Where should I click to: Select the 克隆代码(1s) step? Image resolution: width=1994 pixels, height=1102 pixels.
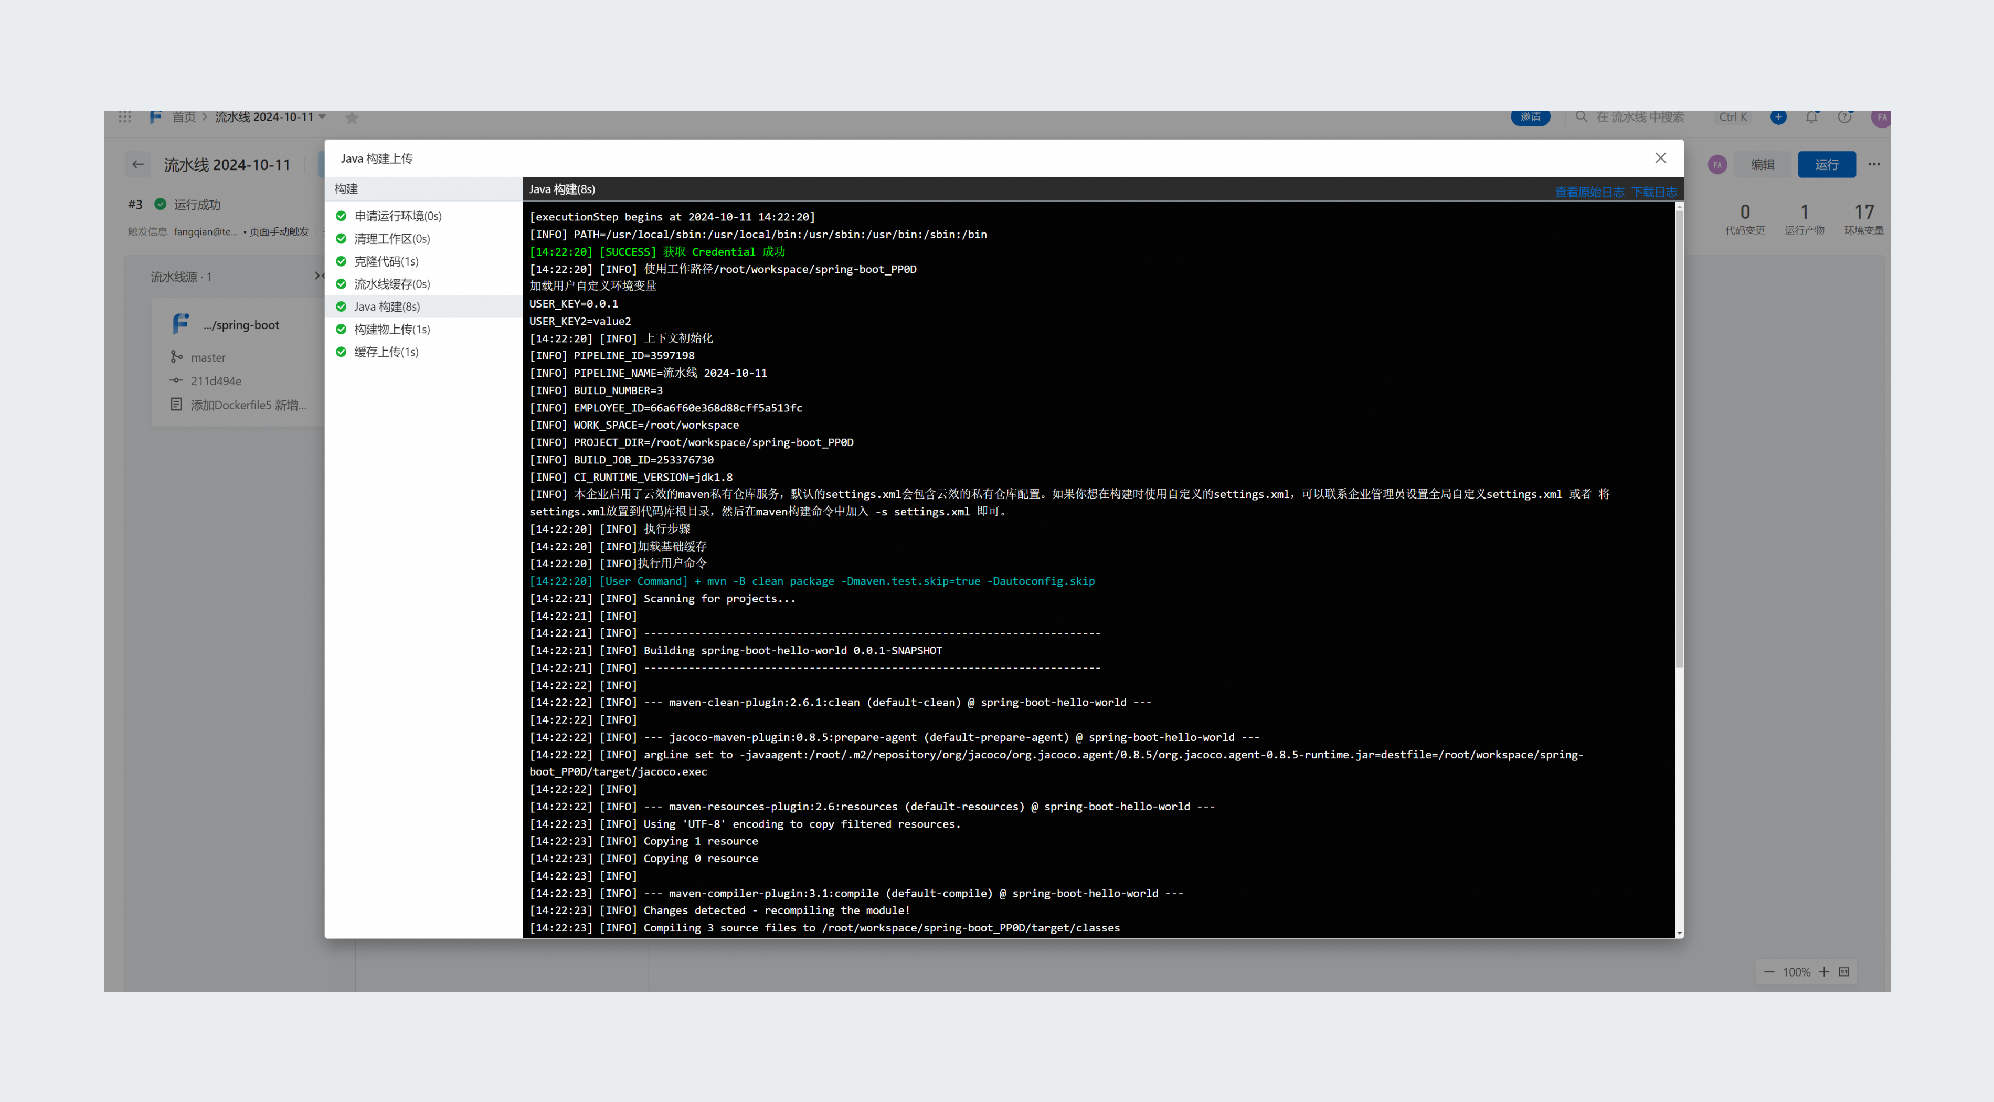pos(423,261)
